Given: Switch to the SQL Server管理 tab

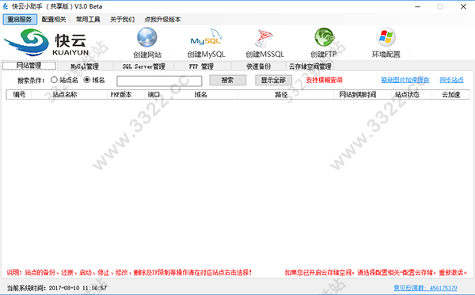Looking at the screenshot, I should point(143,66).
